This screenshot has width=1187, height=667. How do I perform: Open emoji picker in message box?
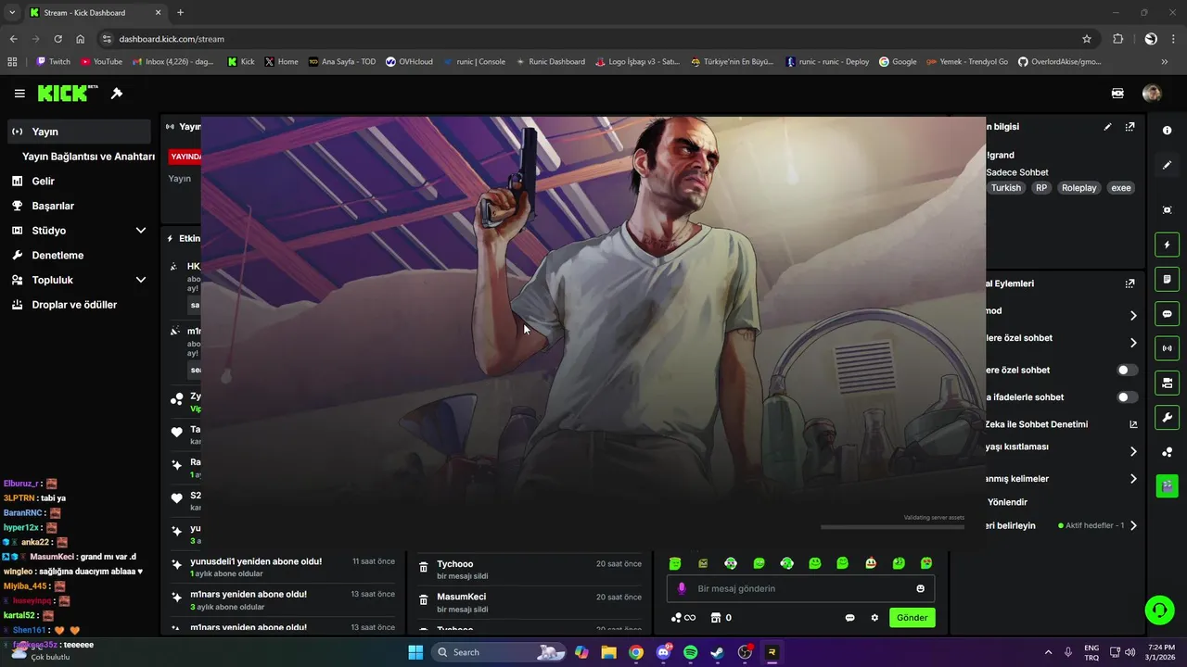click(920, 588)
